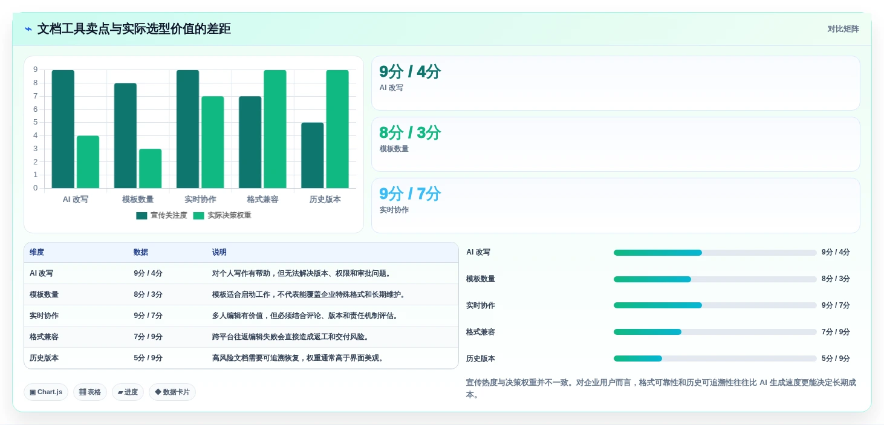The height and width of the screenshot is (425, 884).
Task: Click description starting 跨平台往返编辑失败
Action: point(290,337)
